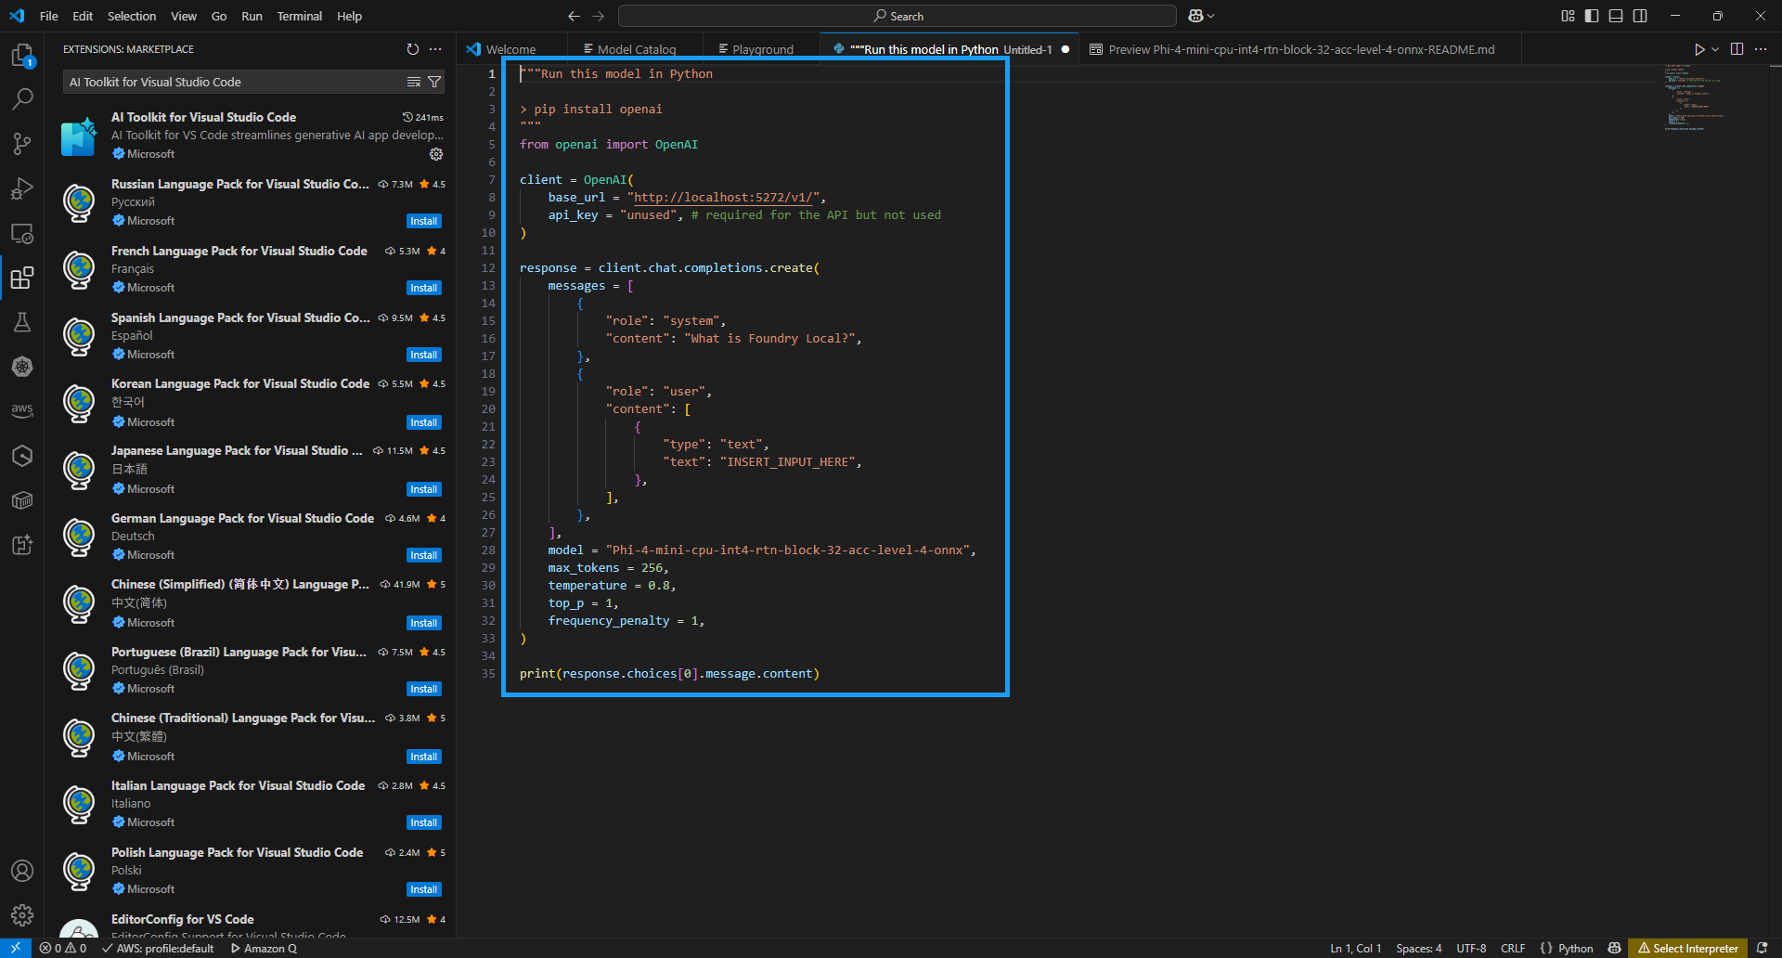1782x958 pixels.
Task: Open the Source Control view
Action: pyautogui.click(x=22, y=144)
